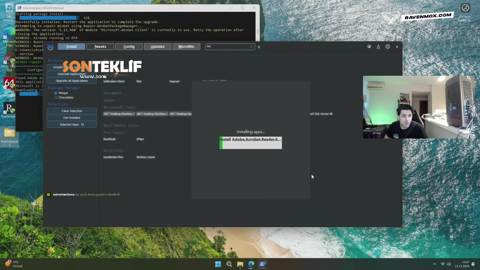Clear the search box with the X
Viewport: 480px width, 270px height.
pos(259,47)
